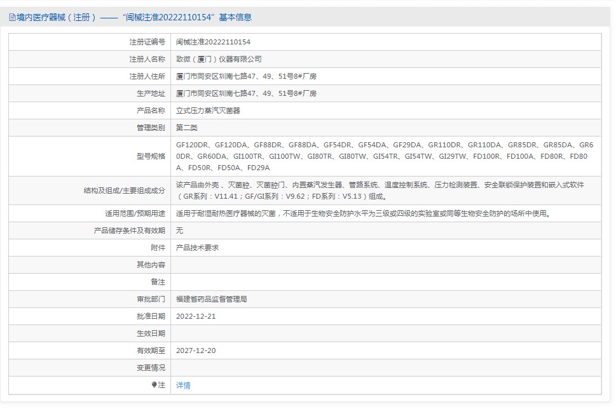
Task: Click the 生产地址 address value
Action: point(245,93)
